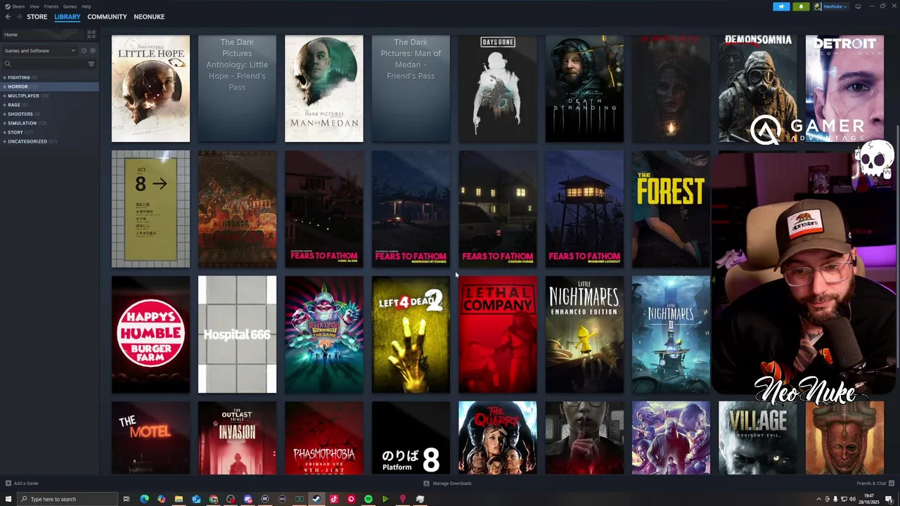This screenshot has height=506, width=900.
Task: Open Task View in taskbar
Action: point(127,499)
